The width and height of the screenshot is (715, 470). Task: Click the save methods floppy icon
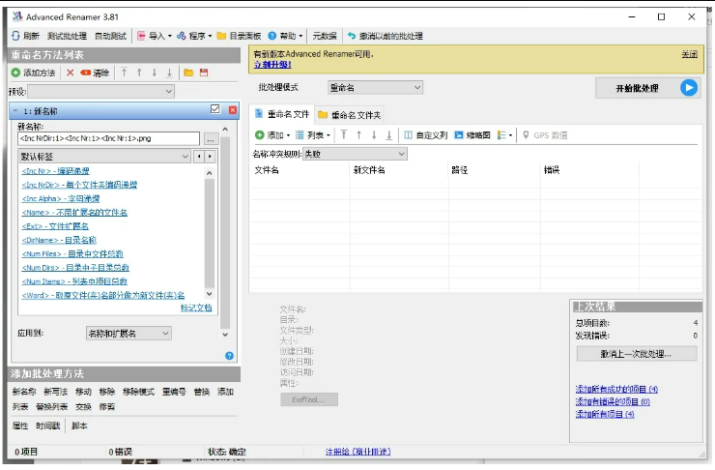point(204,73)
